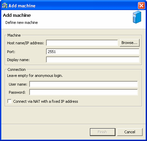Focus the Display name text box
This screenshot has height=141, width=147.
coord(93,60)
